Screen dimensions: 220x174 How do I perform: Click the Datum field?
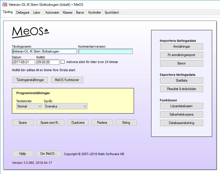[24, 62]
